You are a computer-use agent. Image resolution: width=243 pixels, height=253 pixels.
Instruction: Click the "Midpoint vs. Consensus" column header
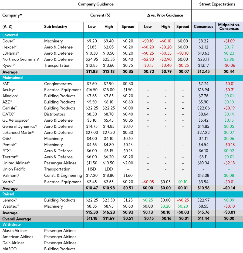(x=229, y=26)
